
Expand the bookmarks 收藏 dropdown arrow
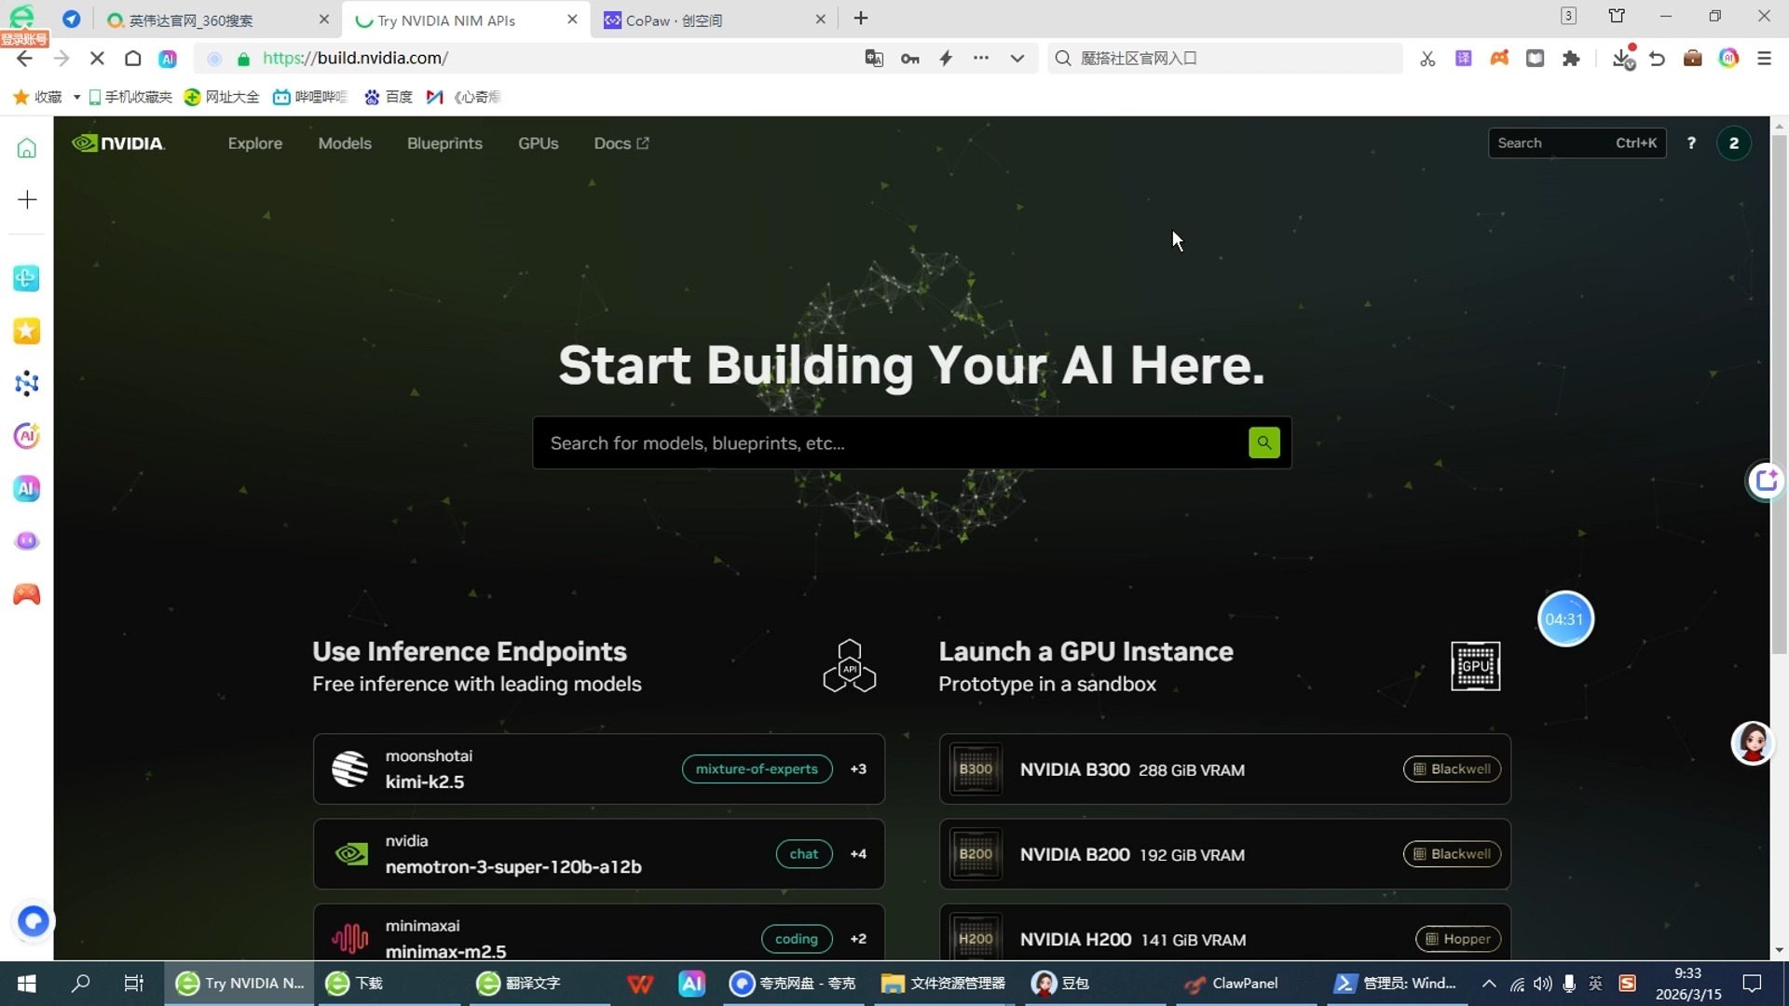pyautogui.click(x=76, y=97)
